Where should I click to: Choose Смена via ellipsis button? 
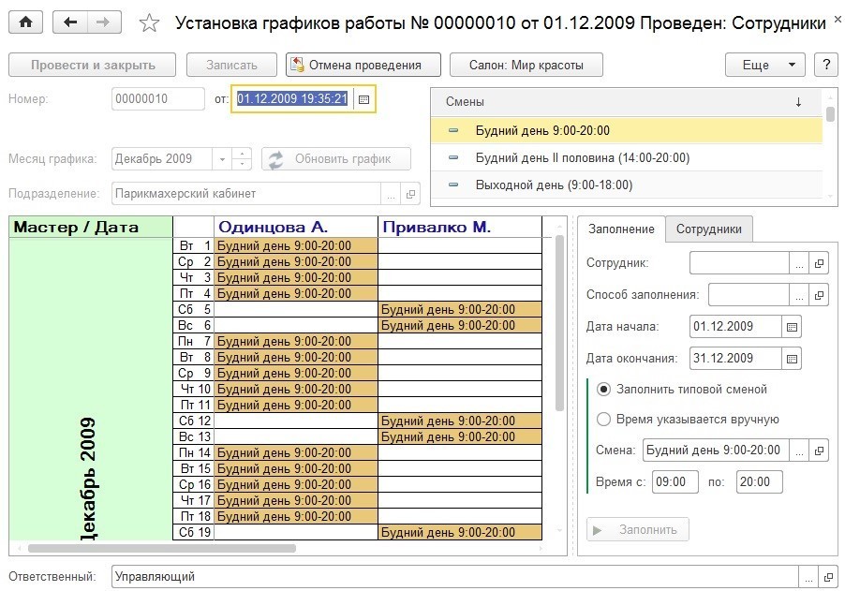(799, 451)
